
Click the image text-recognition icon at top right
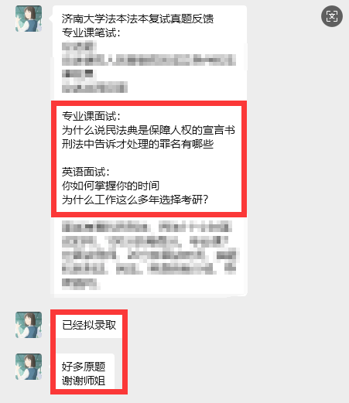[x=332, y=16]
